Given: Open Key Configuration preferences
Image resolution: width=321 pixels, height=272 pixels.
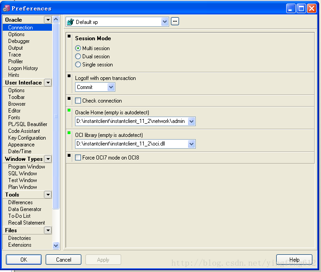Looking at the screenshot, I should (x=27, y=138).
